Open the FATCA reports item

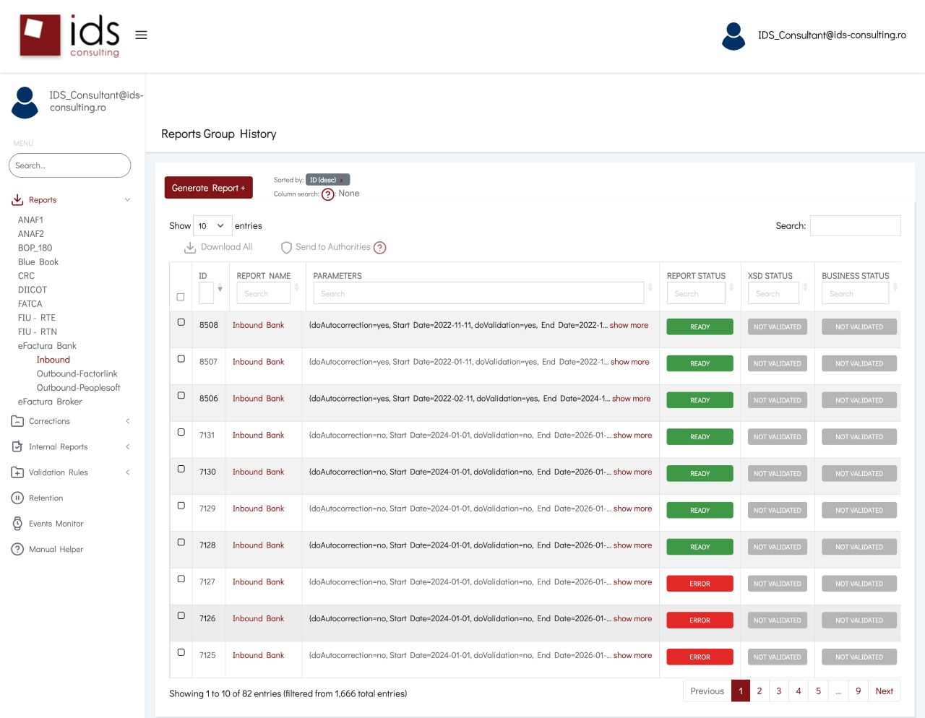[x=30, y=303]
